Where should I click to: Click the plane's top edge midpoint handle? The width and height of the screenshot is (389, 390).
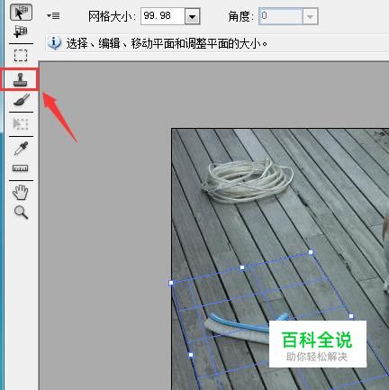coord(242,268)
